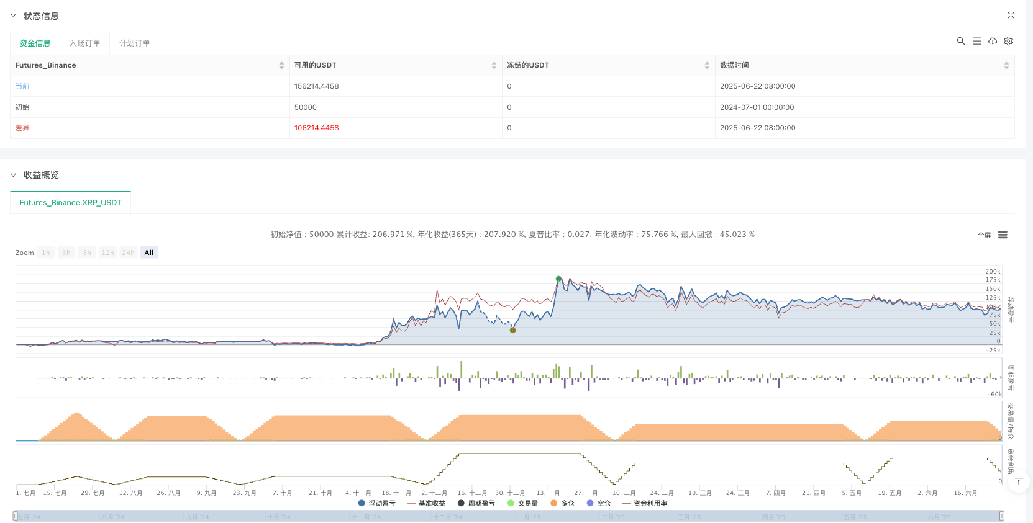Image resolution: width=1033 pixels, height=523 pixels.
Task: Click the search magnifier icon above the table
Action: [960, 41]
